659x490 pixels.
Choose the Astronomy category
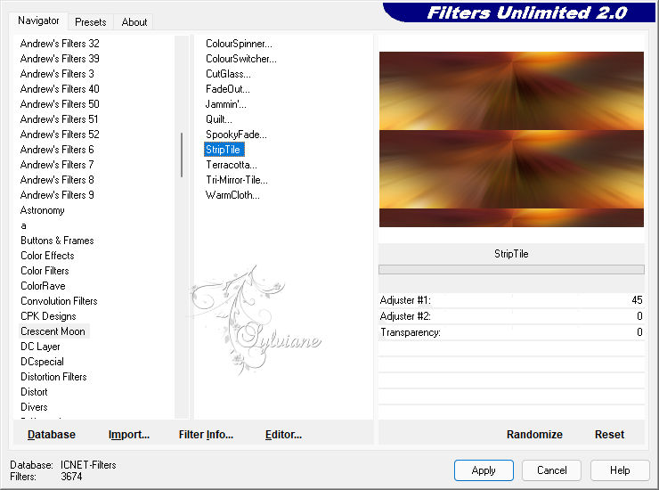click(x=43, y=210)
